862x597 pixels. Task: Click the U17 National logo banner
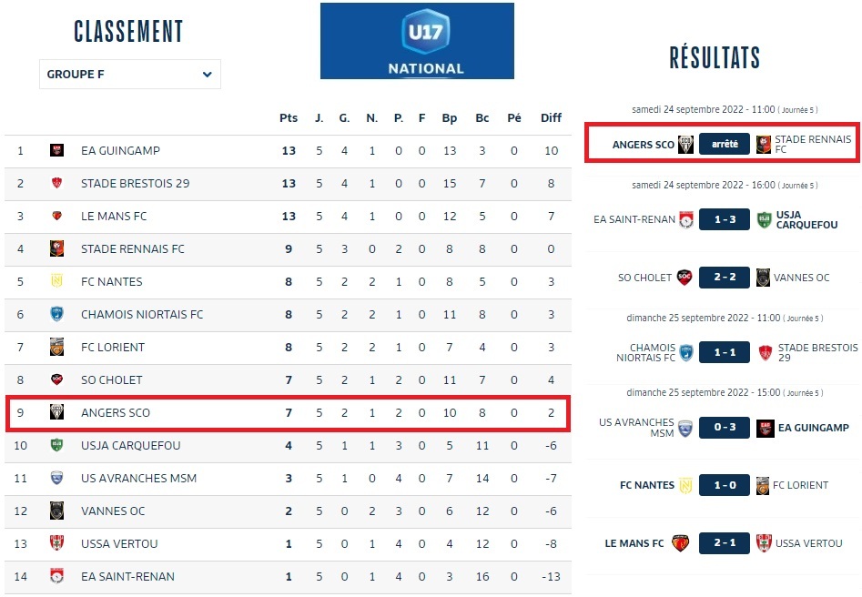(417, 41)
